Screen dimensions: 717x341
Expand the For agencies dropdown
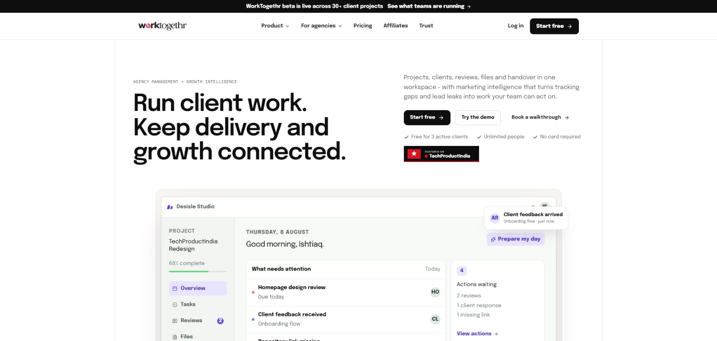point(321,26)
